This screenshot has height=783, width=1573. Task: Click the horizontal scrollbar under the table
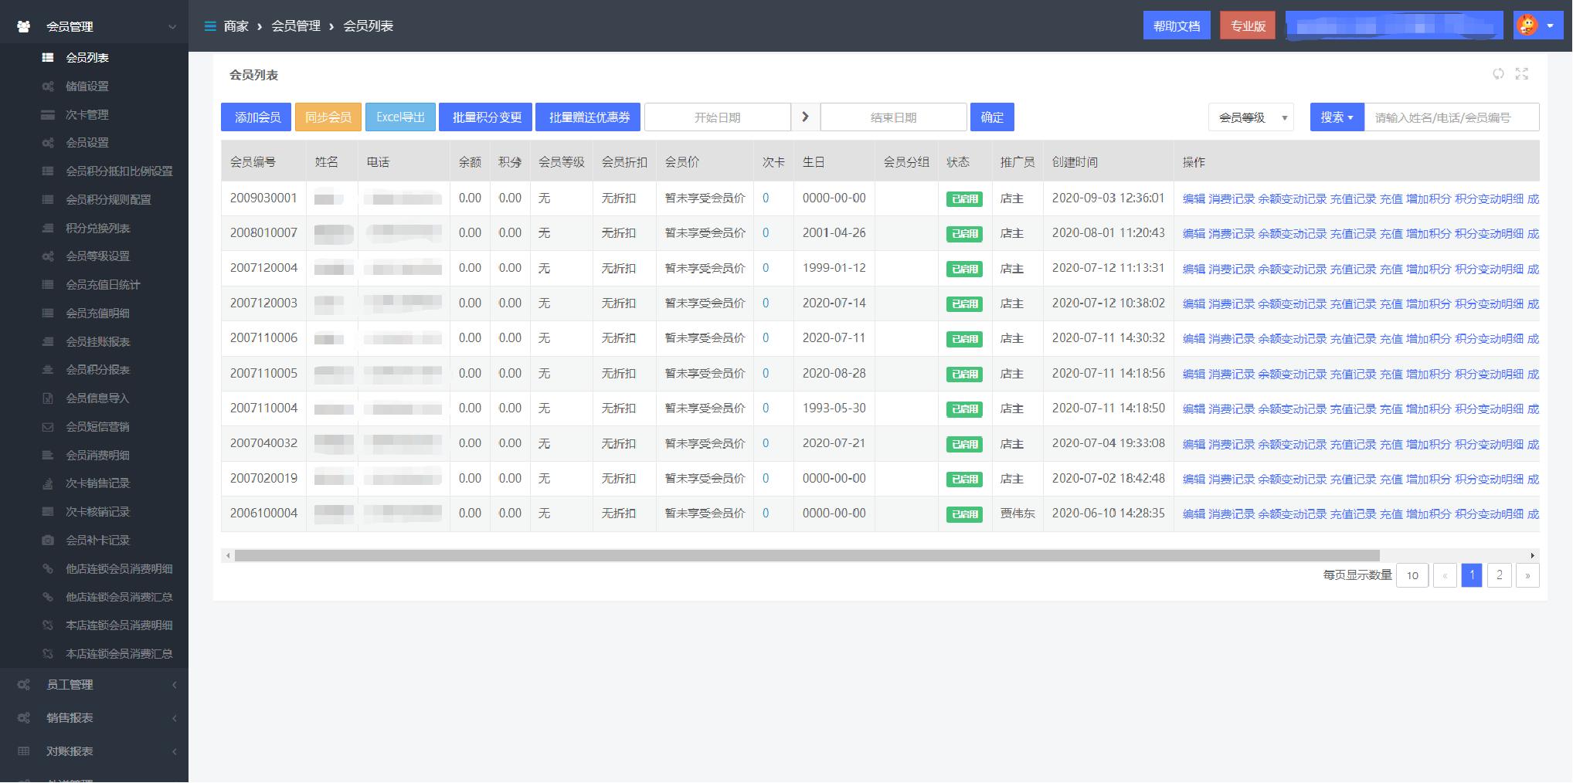click(807, 556)
